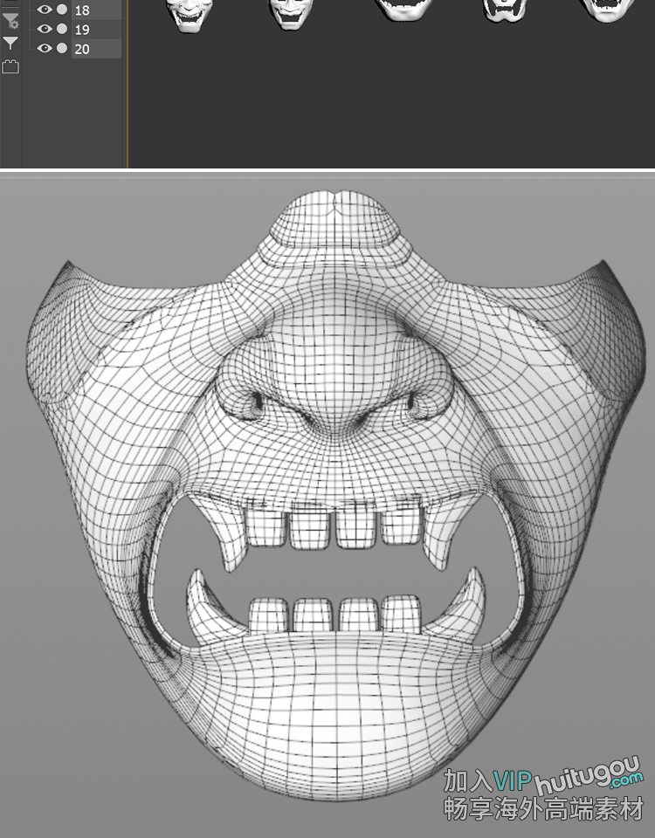655x838 pixels.
Task: Click the sphere icon of item 20
Action: click(62, 48)
